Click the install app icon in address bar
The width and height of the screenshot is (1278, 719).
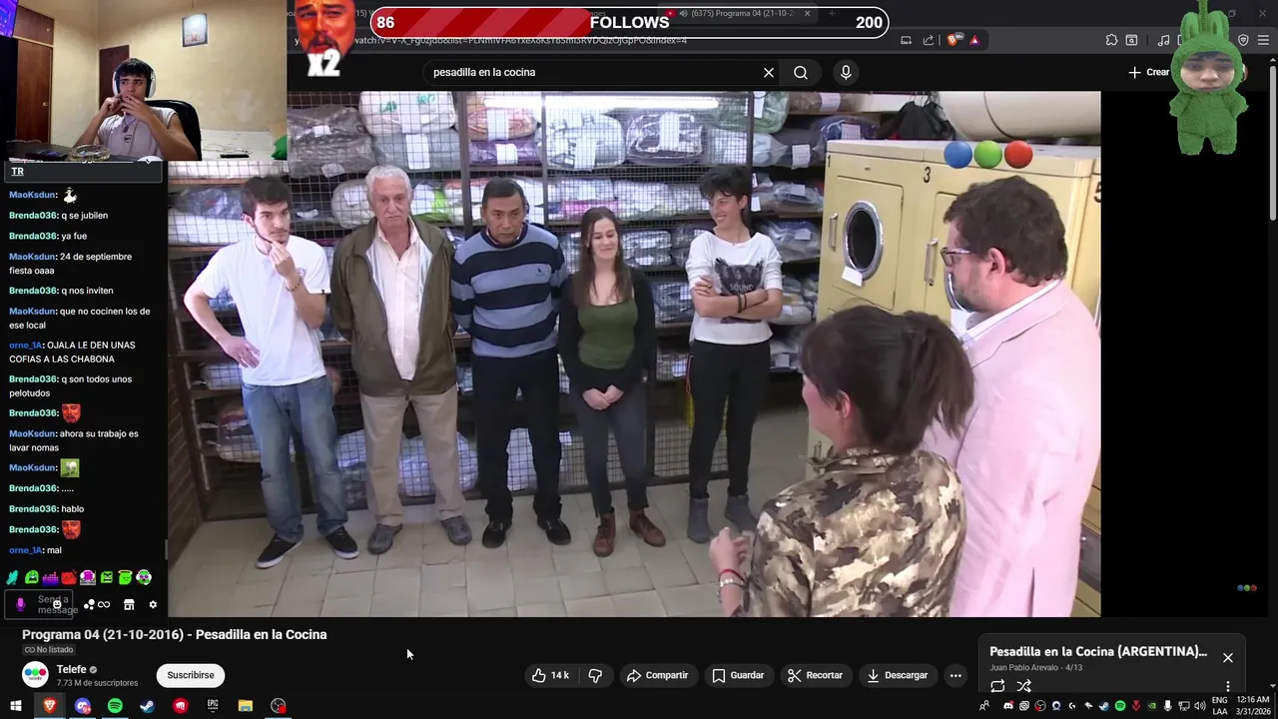pos(906,40)
